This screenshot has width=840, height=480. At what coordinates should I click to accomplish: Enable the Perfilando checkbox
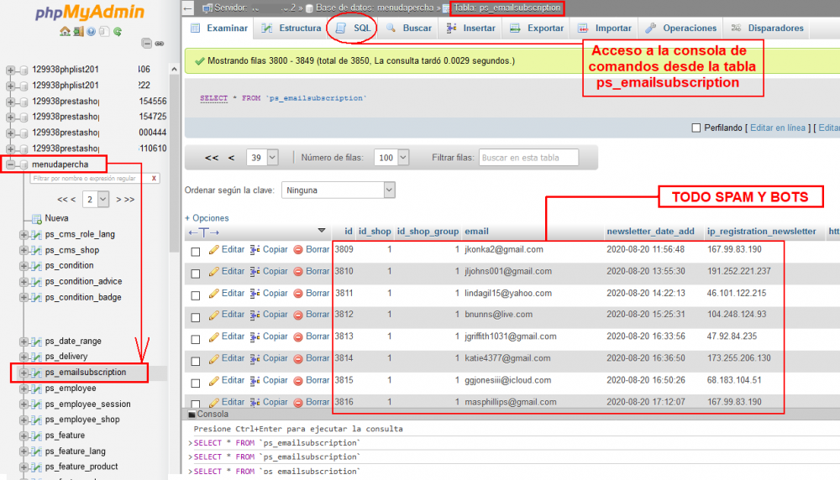coord(696,128)
